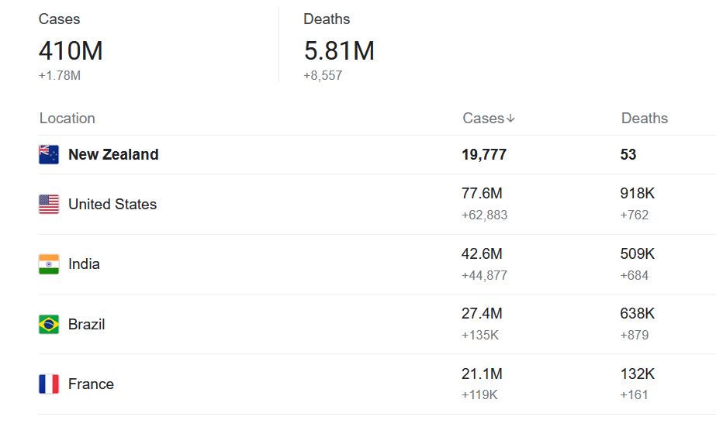This screenshot has height=434, width=716.
Task: Click Brazil 638K deaths value
Action: pos(638,313)
